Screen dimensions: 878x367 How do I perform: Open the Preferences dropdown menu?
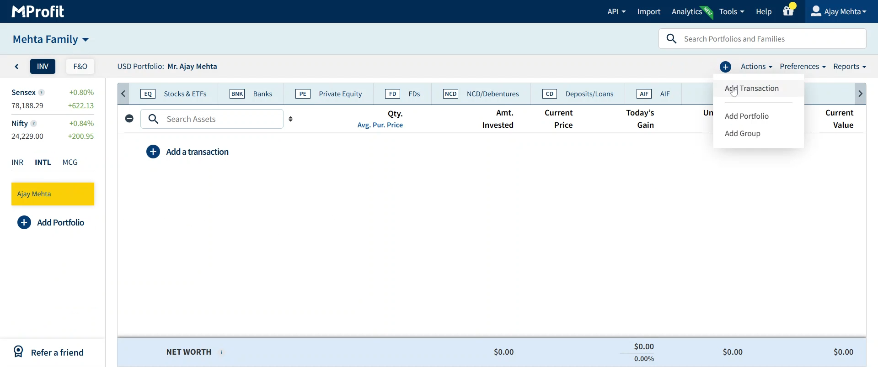(x=803, y=67)
